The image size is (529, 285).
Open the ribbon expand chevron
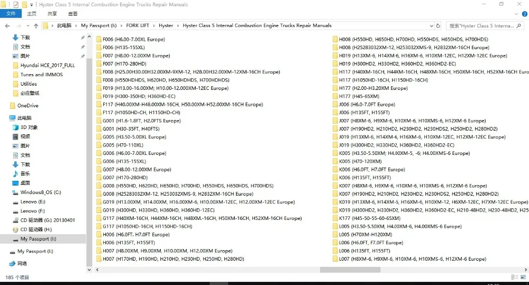pyautogui.click(x=516, y=14)
